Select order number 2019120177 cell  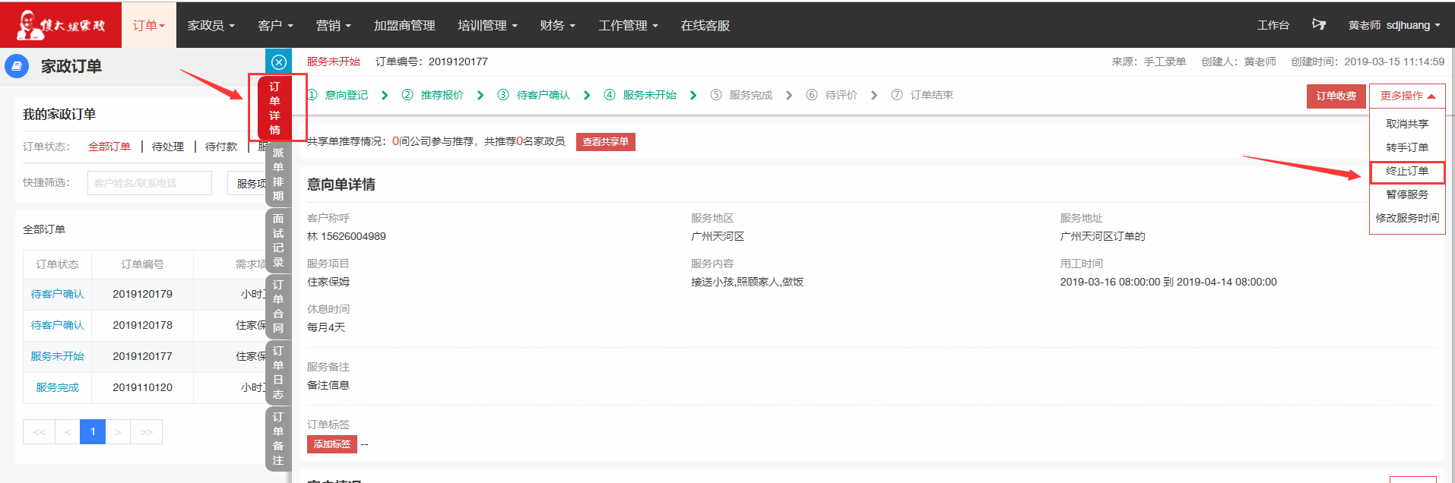(x=142, y=356)
